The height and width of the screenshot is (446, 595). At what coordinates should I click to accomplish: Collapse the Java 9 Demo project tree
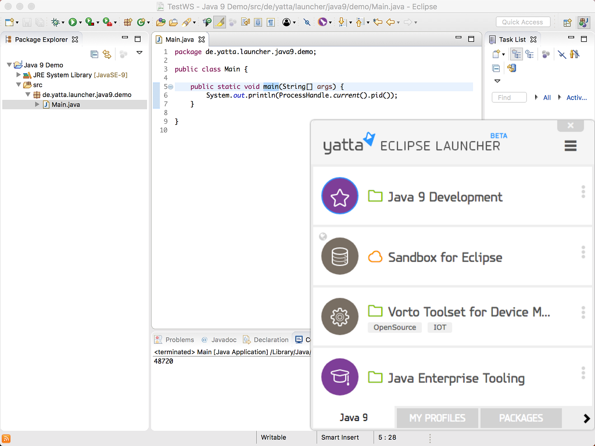(x=9, y=65)
